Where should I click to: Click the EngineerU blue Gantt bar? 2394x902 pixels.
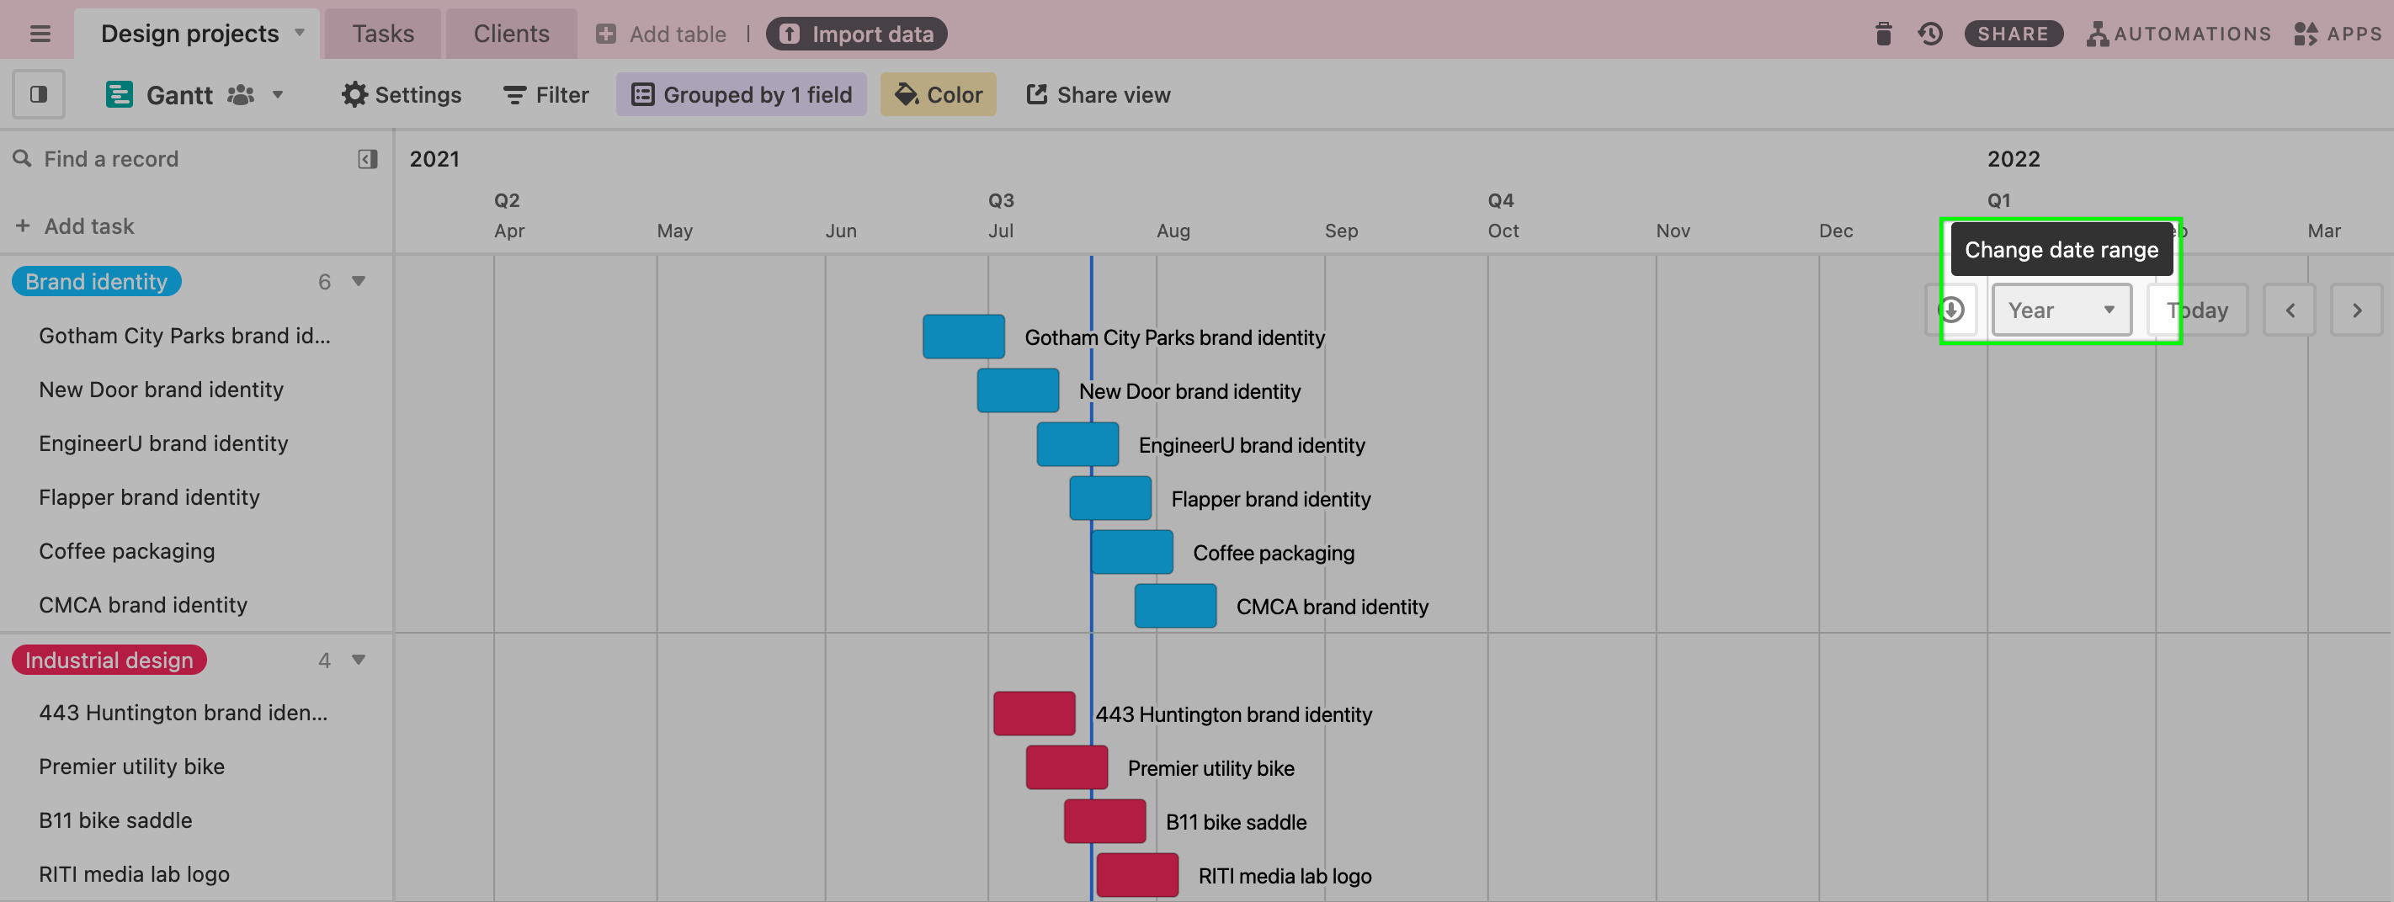tap(1078, 444)
